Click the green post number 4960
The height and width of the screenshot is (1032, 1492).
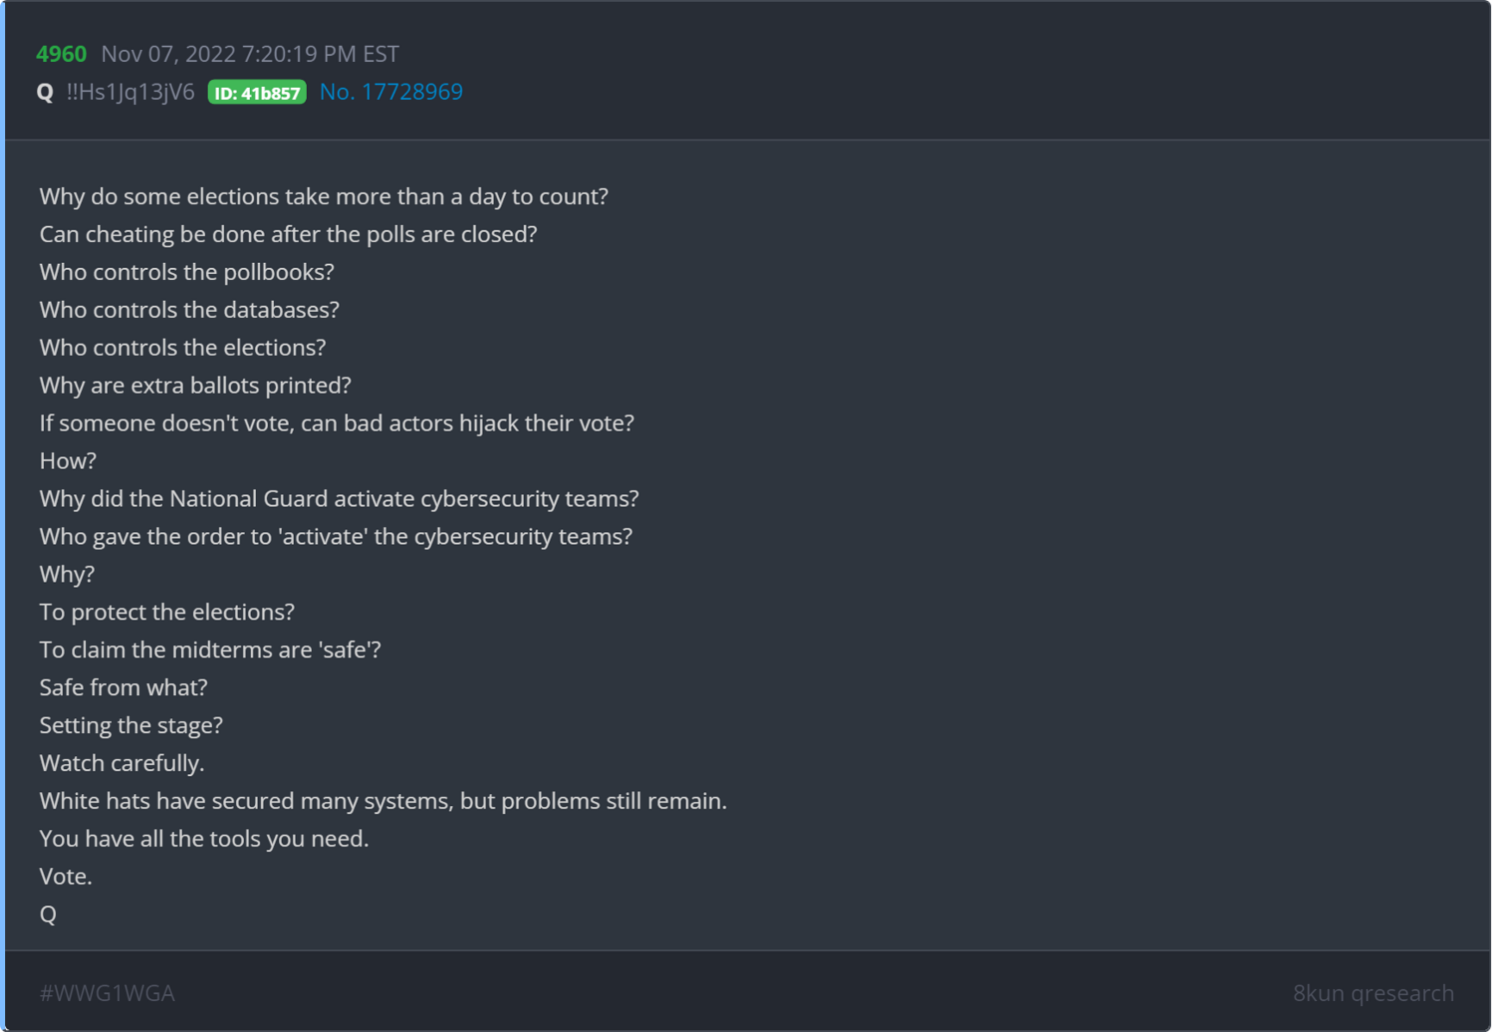point(61,54)
